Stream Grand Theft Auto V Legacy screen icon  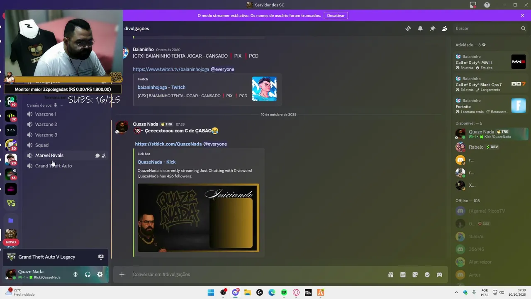coord(101,257)
